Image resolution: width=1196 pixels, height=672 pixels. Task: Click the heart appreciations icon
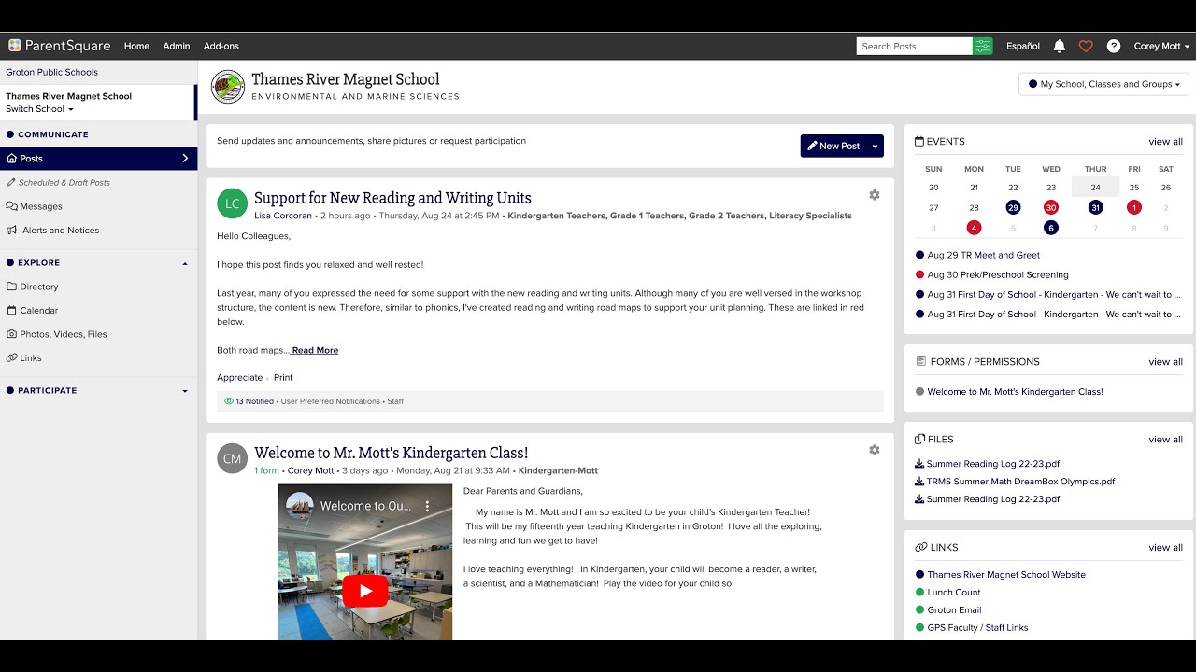tap(1086, 46)
